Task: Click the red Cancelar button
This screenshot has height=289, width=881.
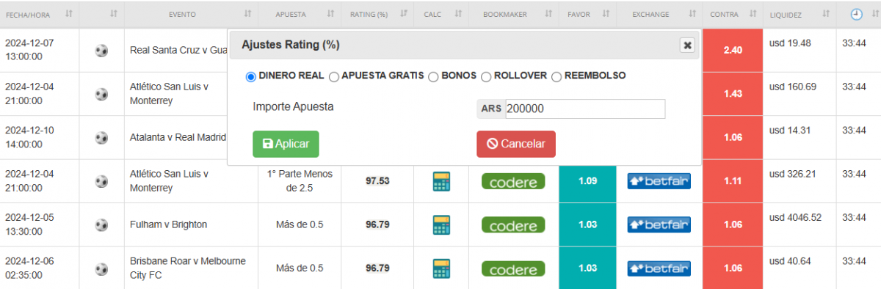Action: point(516,144)
